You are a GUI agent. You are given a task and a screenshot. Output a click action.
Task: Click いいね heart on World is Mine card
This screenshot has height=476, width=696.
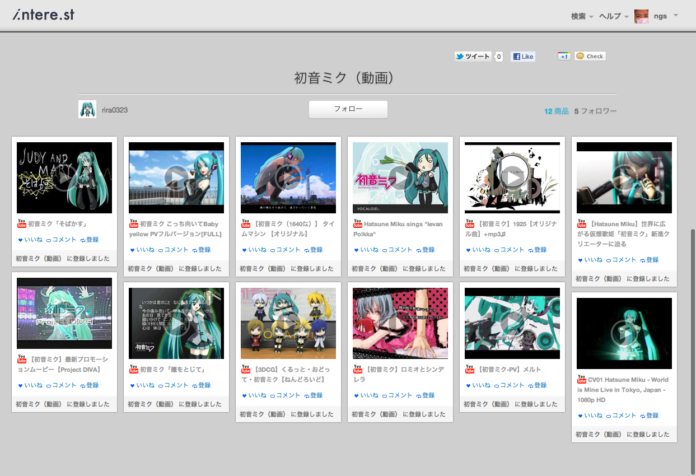pyautogui.click(x=581, y=416)
